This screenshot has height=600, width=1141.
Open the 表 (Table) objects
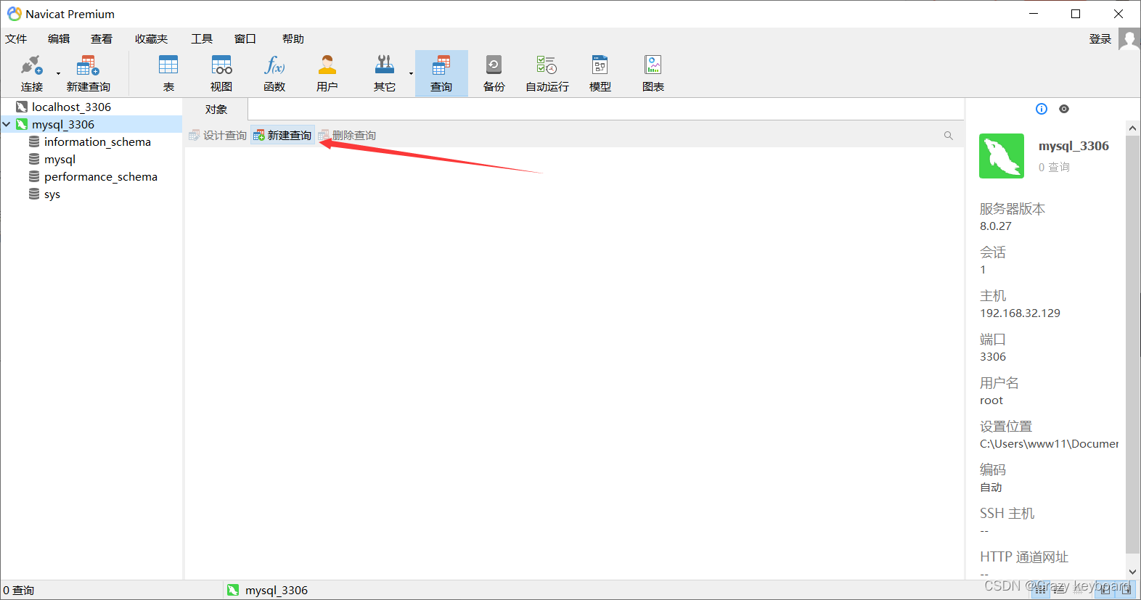tap(168, 74)
